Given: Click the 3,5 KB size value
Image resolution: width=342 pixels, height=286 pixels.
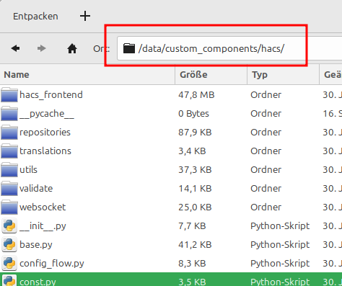Looking at the screenshot, I should pyautogui.click(x=192, y=282).
